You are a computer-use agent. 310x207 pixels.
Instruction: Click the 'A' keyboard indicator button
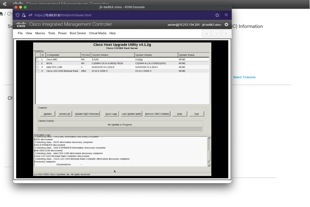point(206,33)
